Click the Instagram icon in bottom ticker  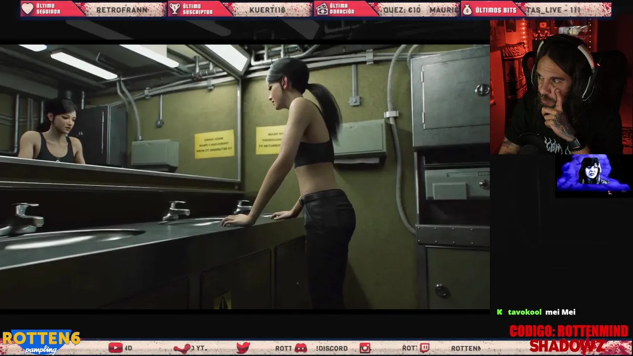pos(365,348)
